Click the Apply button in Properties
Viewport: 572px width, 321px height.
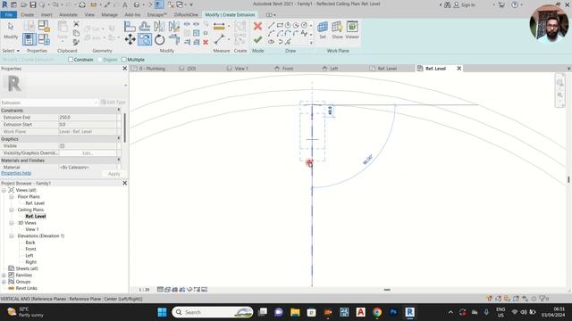tap(114, 174)
